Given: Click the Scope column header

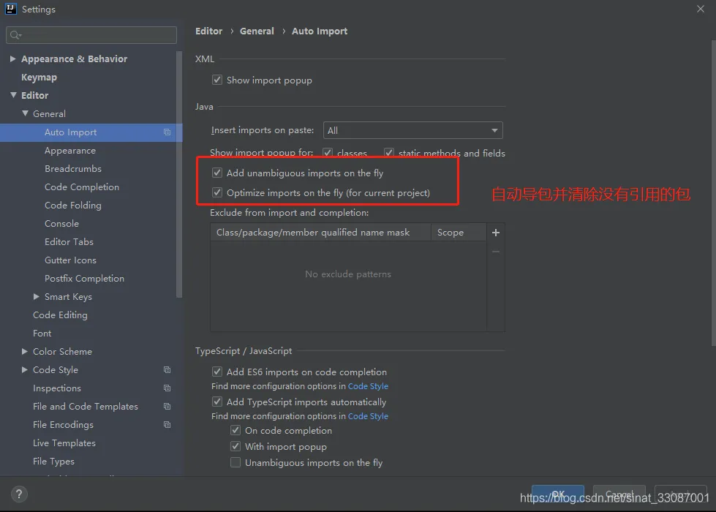Looking at the screenshot, I should point(459,233).
